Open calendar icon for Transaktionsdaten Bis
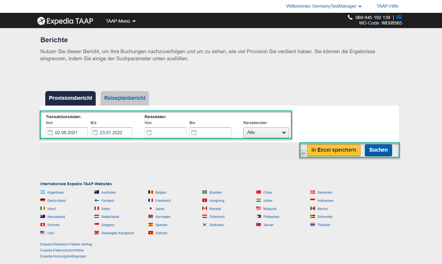The height and width of the screenshot is (264, 442). coord(95,133)
